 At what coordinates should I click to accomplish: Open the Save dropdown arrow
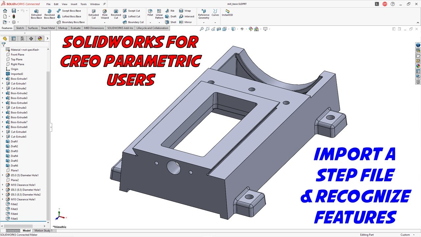pyautogui.click(x=18, y=11)
